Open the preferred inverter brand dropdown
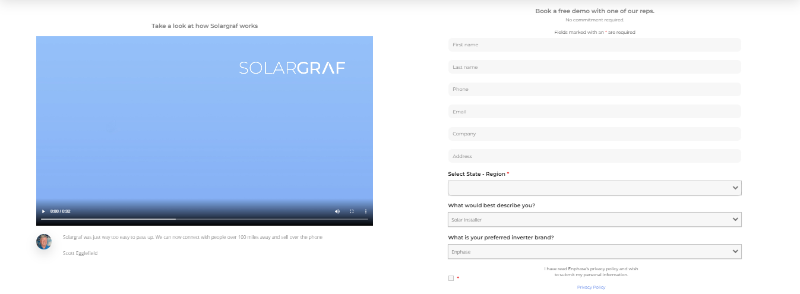 point(595,252)
